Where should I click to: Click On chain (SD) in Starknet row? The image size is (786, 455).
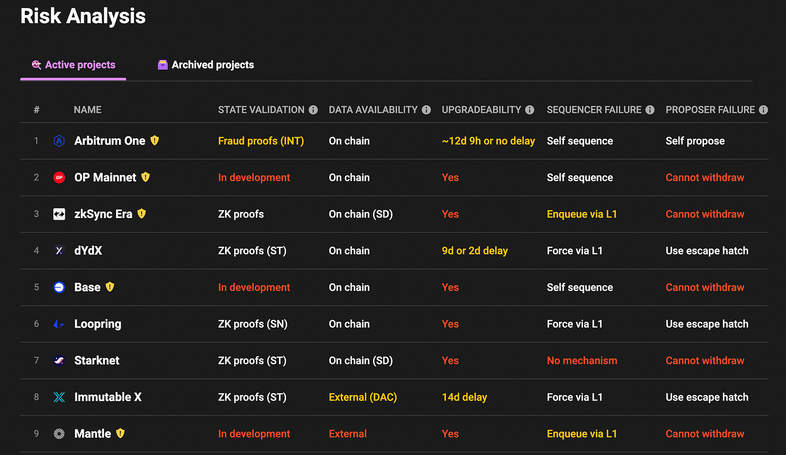[x=361, y=361]
